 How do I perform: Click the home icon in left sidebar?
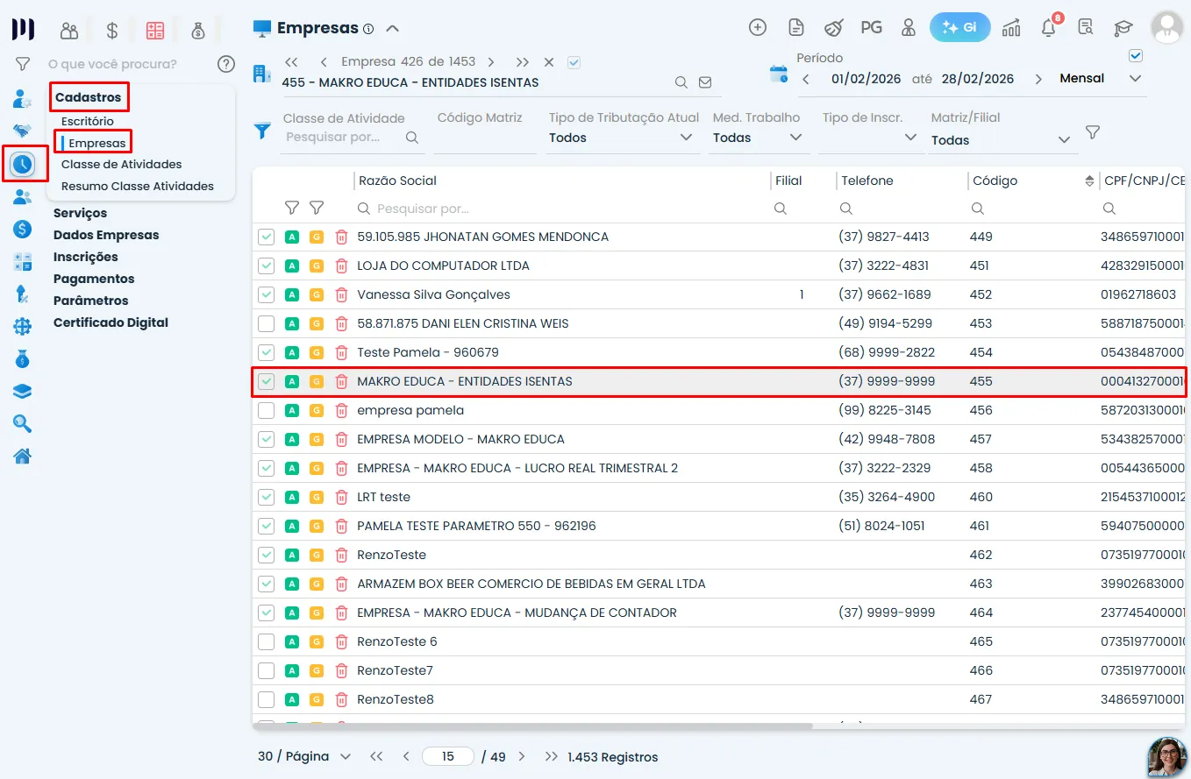23,456
